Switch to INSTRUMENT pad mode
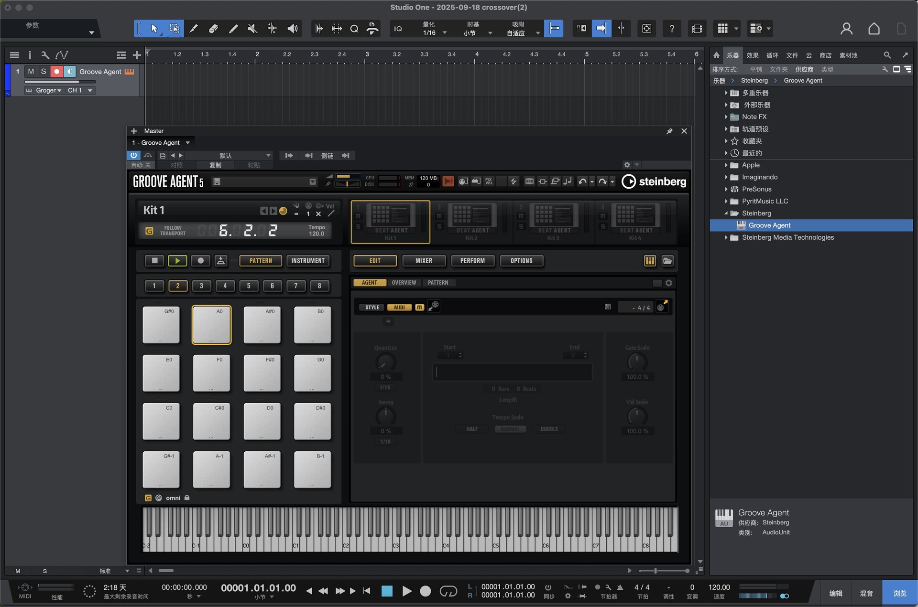This screenshot has height=607, width=918. (x=307, y=261)
